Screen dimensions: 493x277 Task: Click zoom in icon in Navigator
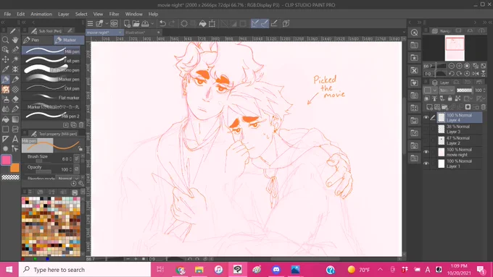459,66
